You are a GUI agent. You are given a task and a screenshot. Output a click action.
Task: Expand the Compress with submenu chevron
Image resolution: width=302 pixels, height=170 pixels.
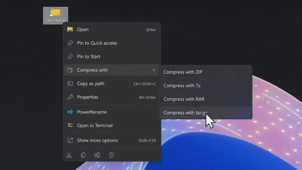click(x=154, y=70)
